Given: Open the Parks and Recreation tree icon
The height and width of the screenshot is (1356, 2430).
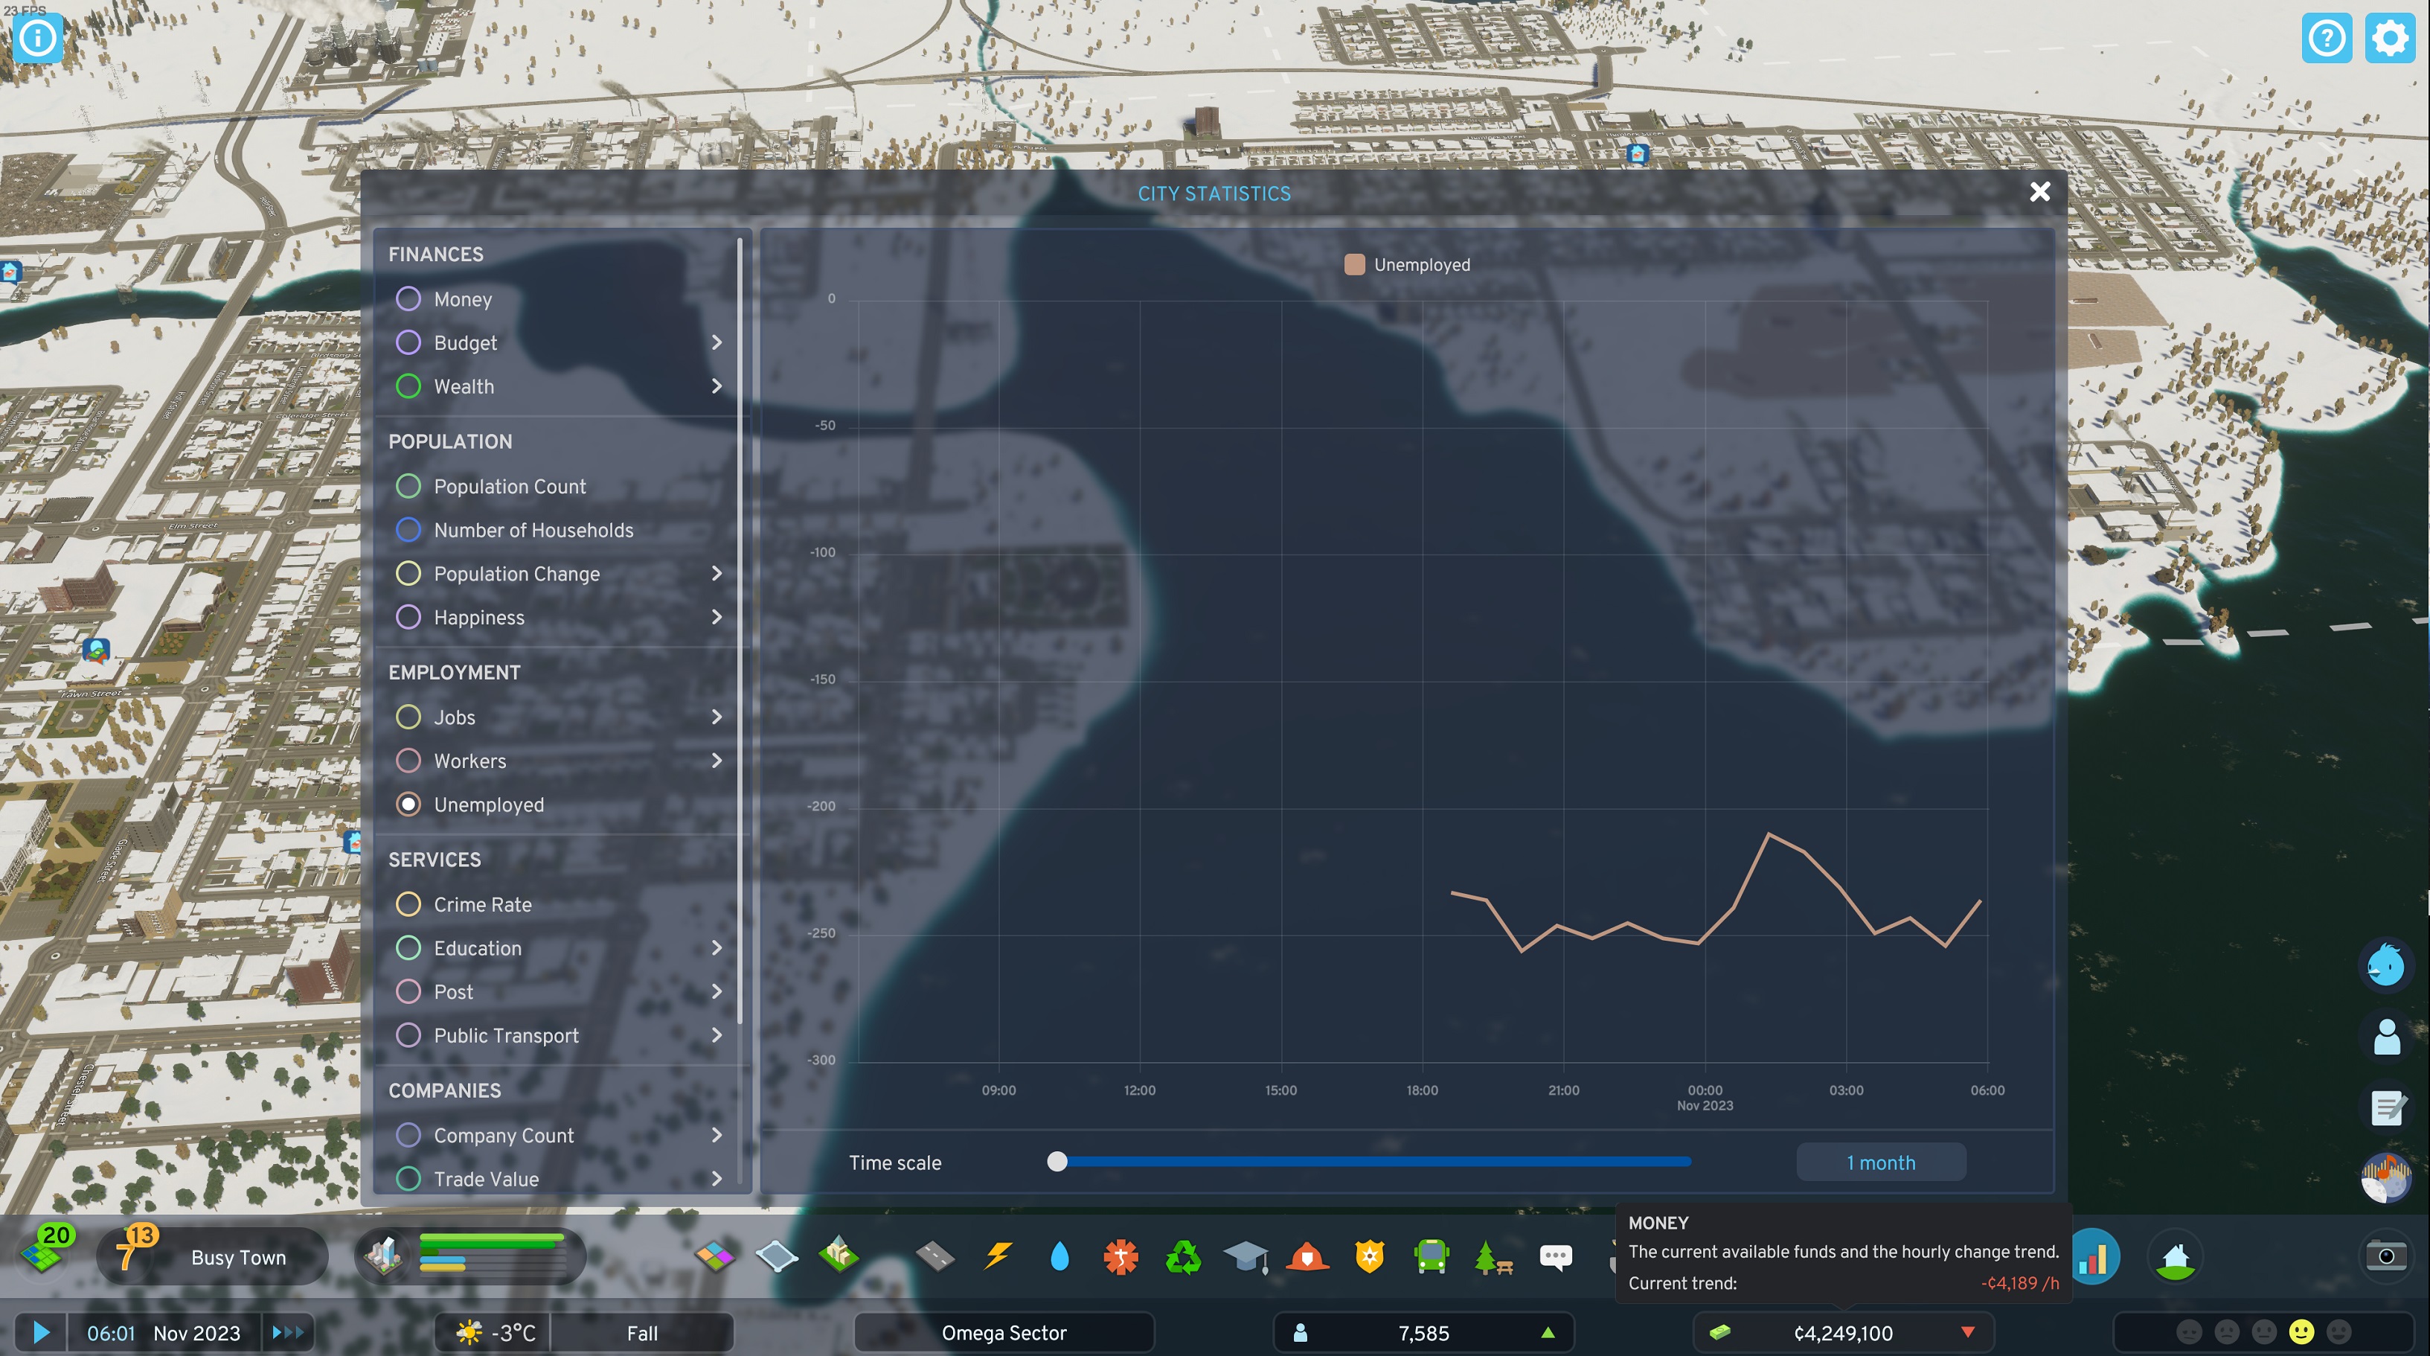Looking at the screenshot, I should (1493, 1256).
